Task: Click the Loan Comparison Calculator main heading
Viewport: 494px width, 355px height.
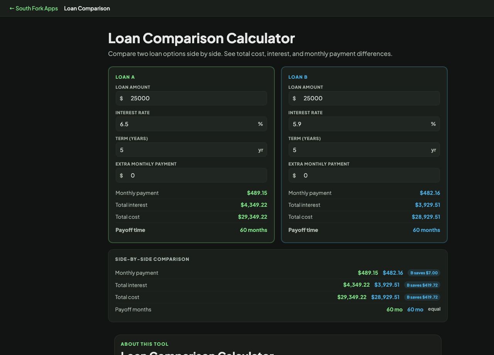Action: [x=201, y=38]
